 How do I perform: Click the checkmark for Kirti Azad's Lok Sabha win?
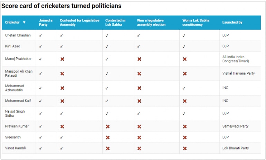(x=184, y=46)
